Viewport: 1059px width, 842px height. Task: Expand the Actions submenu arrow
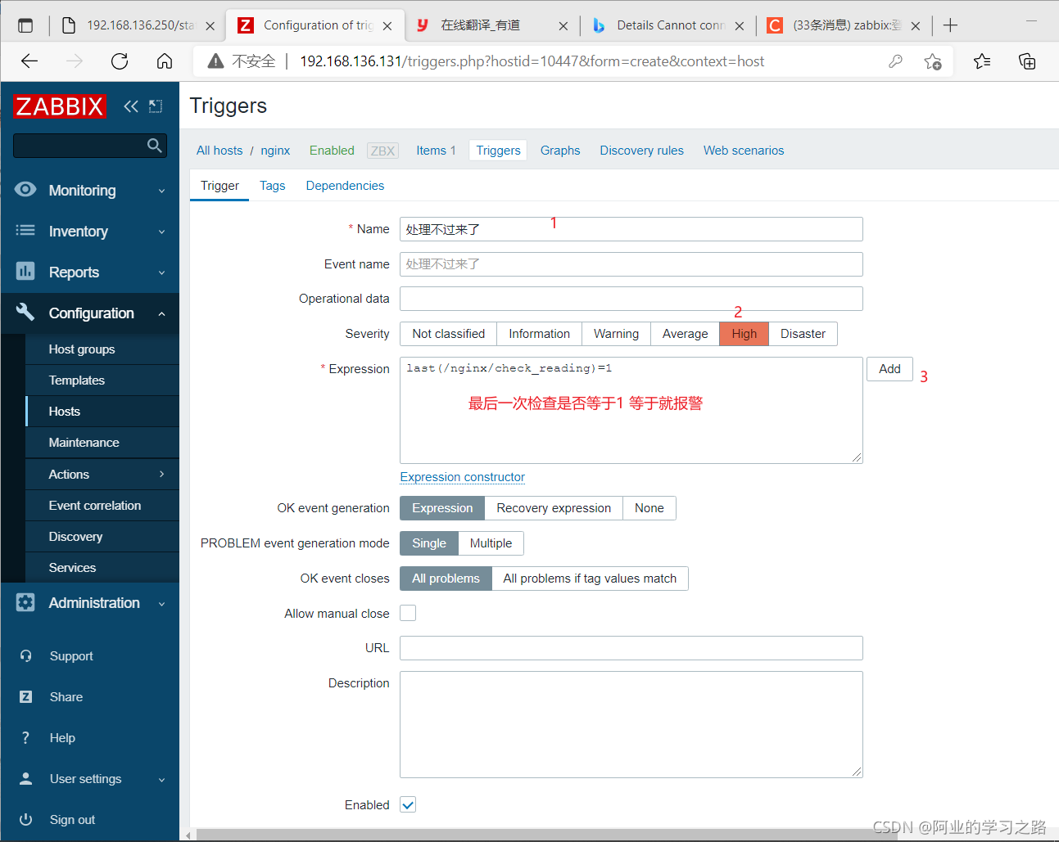point(161,474)
